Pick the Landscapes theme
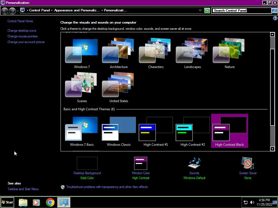Viewport: 278px width, 208px height. (x=192, y=53)
